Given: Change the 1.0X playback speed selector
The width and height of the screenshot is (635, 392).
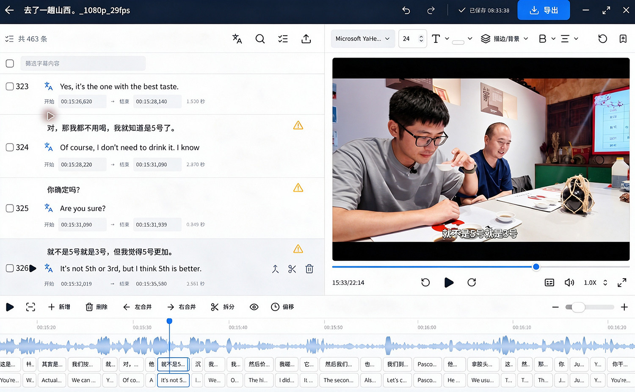Looking at the screenshot, I should tap(596, 283).
